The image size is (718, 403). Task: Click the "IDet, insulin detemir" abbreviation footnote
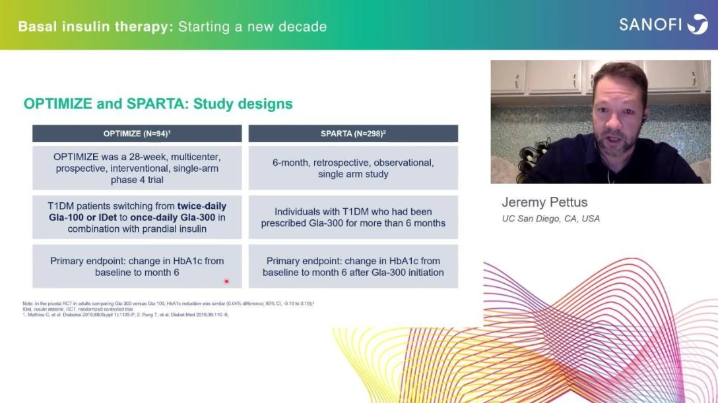point(78,309)
